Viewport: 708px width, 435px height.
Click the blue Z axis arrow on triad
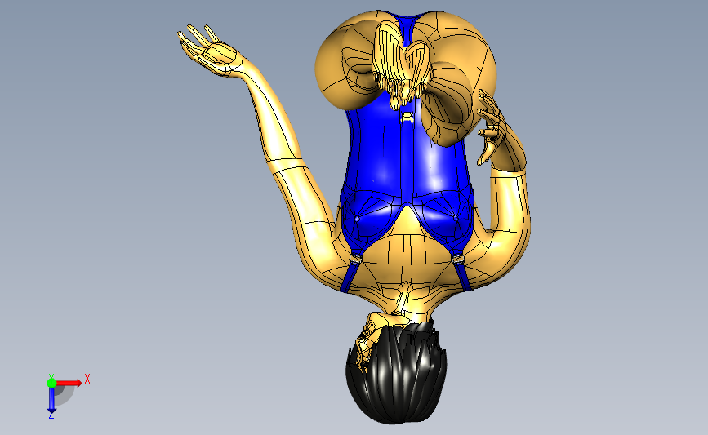[51, 401]
